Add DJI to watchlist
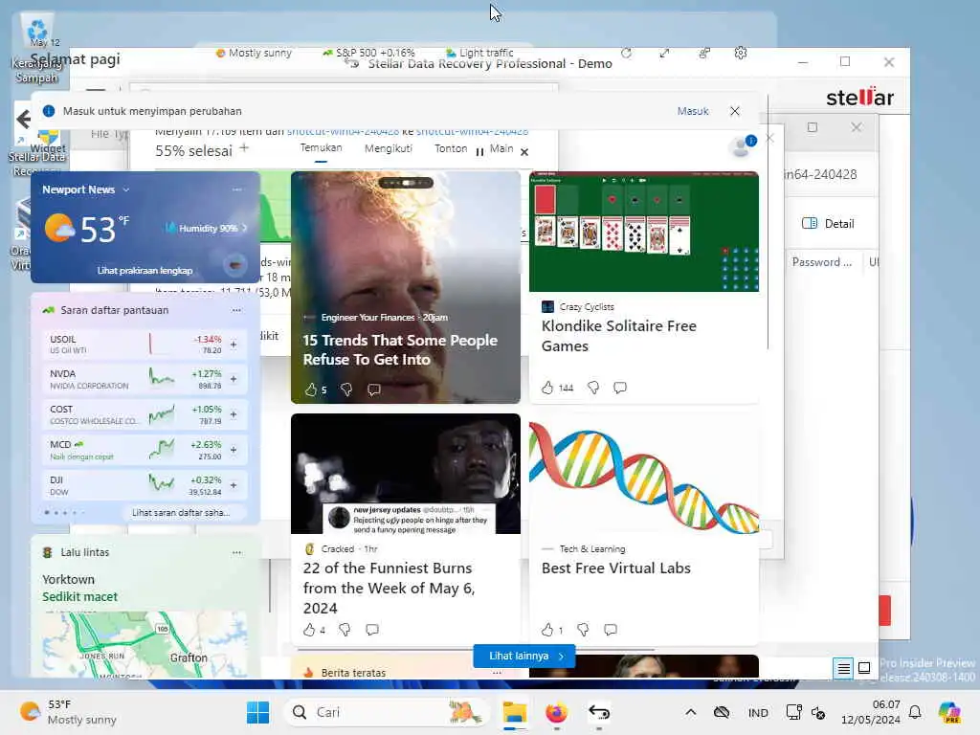Viewport: 980px width, 735px height. (x=234, y=485)
